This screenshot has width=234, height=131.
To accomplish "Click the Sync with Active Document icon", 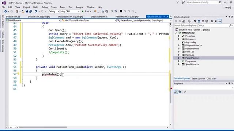I will pyautogui.click(x=195, y=21).
